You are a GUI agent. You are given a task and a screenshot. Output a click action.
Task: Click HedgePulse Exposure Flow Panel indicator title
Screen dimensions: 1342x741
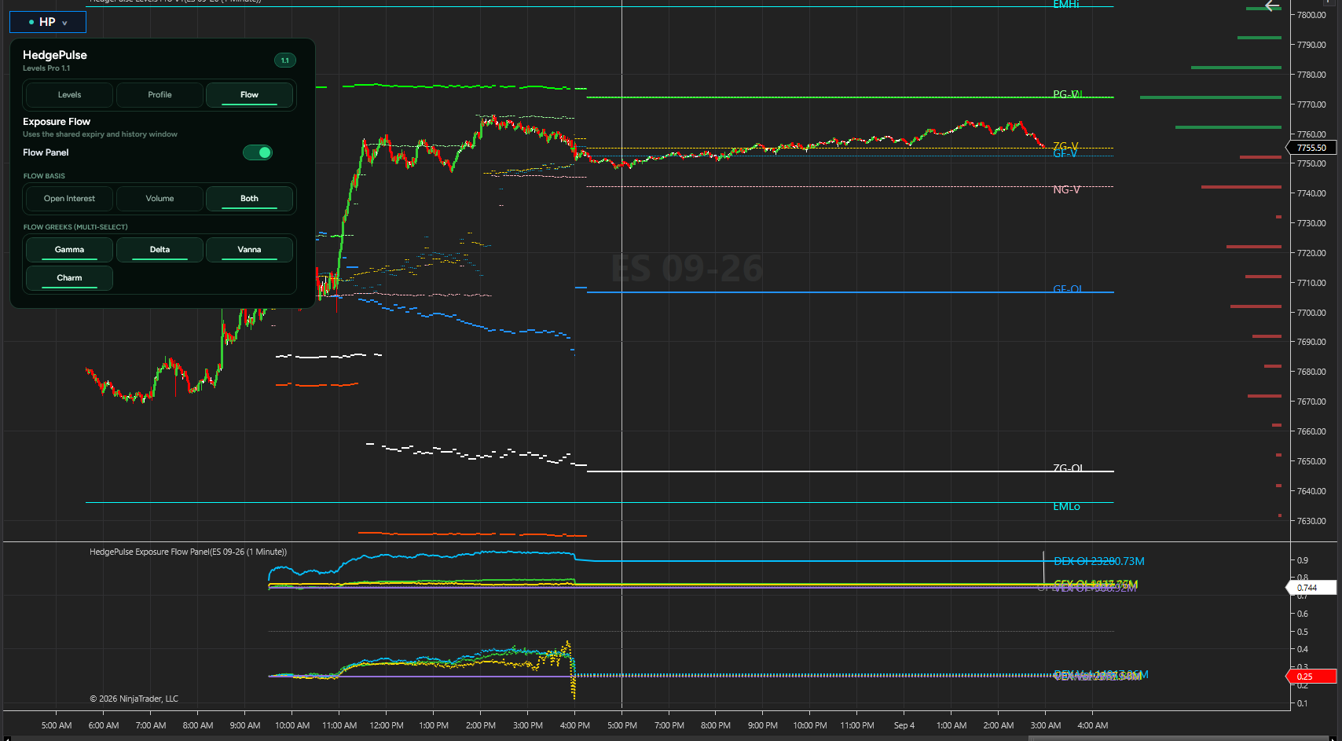(188, 552)
